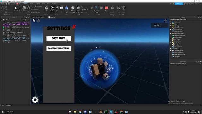
Task: Click the Team Test icon
Action: pos(119,8)
